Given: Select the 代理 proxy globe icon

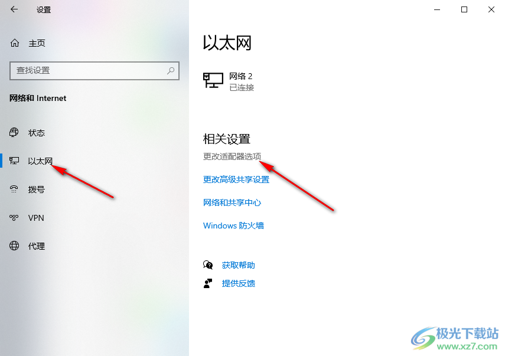Looking at the screenshot, I should tap(14, 246).
